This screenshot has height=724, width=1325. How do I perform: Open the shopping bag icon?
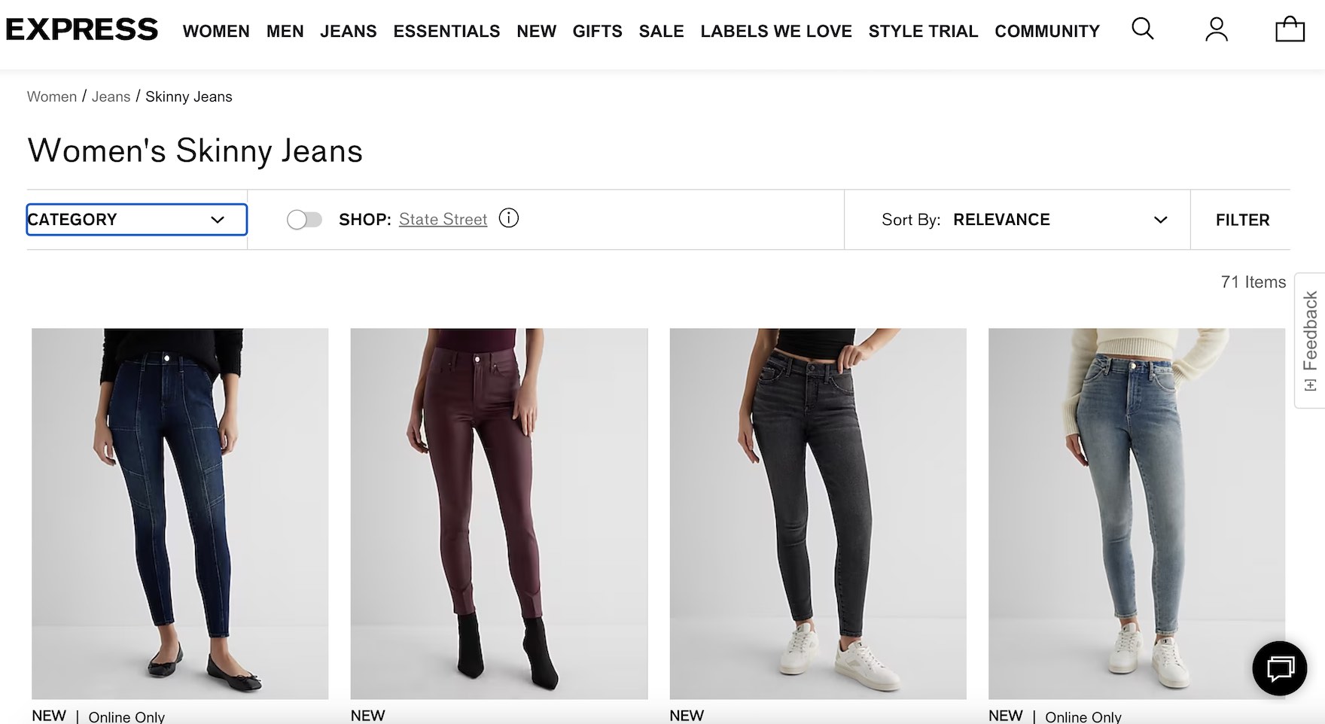point(1290,29)
